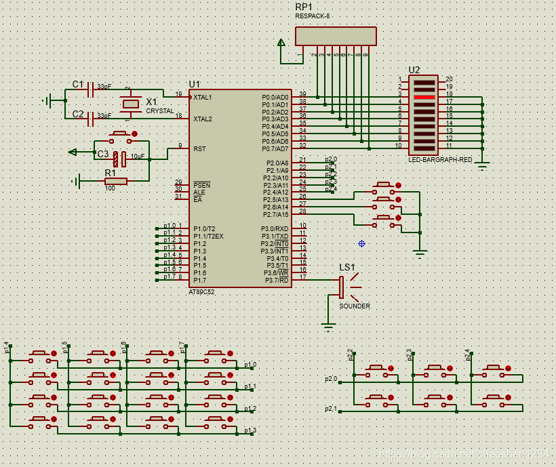556x467 pixels.
Task: Click the LED-BARGRAPH-RED part name text
Action: pos(440,160)
